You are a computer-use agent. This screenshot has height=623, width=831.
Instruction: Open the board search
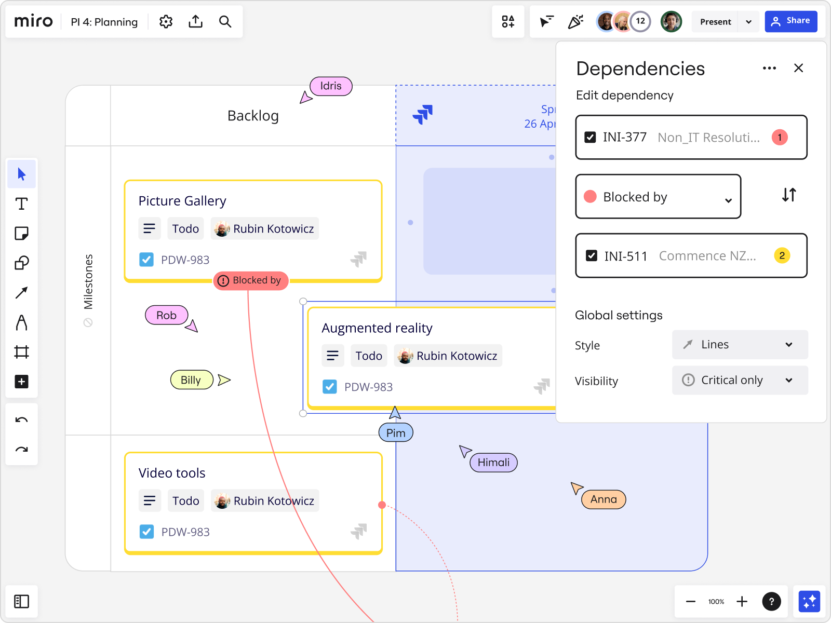click(225, 21)
